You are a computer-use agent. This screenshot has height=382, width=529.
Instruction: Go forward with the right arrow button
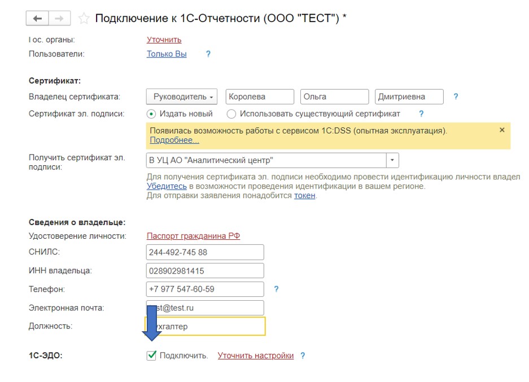click(59, 18)
